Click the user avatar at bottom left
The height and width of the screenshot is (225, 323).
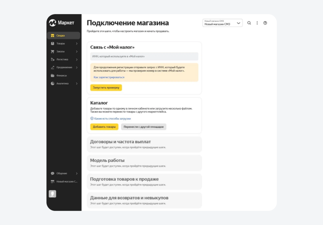tap(52, 193)
